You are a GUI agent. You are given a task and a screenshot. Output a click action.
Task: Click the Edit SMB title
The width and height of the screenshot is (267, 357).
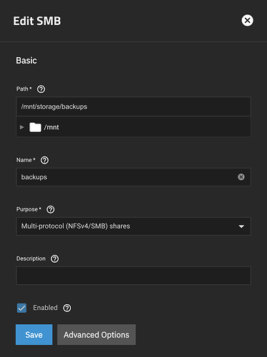[37, 21]
